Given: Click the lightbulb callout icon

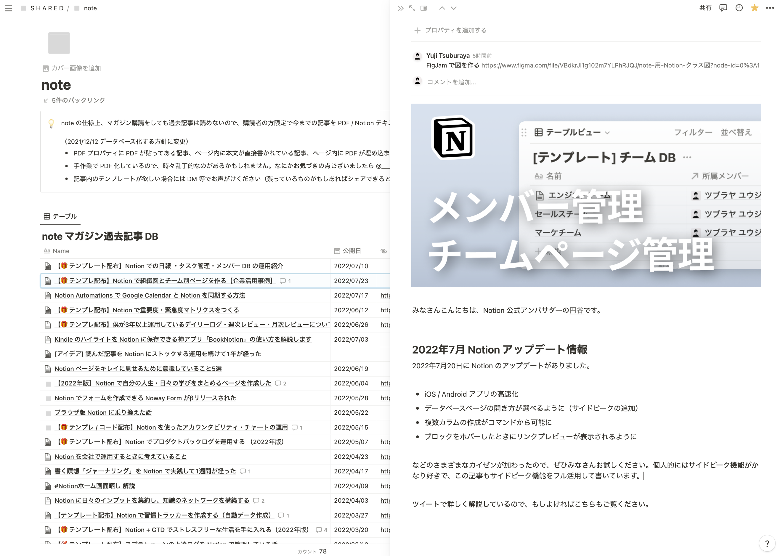Looking at the screenshot, I should pyautogui.click(x=51, y=123).
